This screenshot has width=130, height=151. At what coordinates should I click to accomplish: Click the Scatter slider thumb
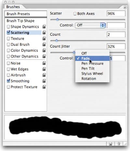coord(58,19)
